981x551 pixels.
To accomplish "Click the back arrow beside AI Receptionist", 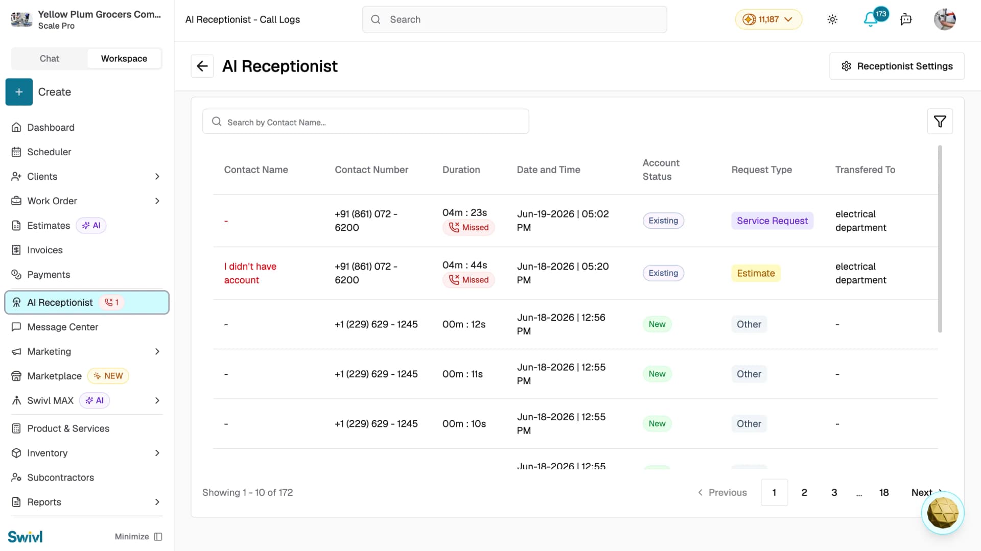I will (x=202, y=66).
